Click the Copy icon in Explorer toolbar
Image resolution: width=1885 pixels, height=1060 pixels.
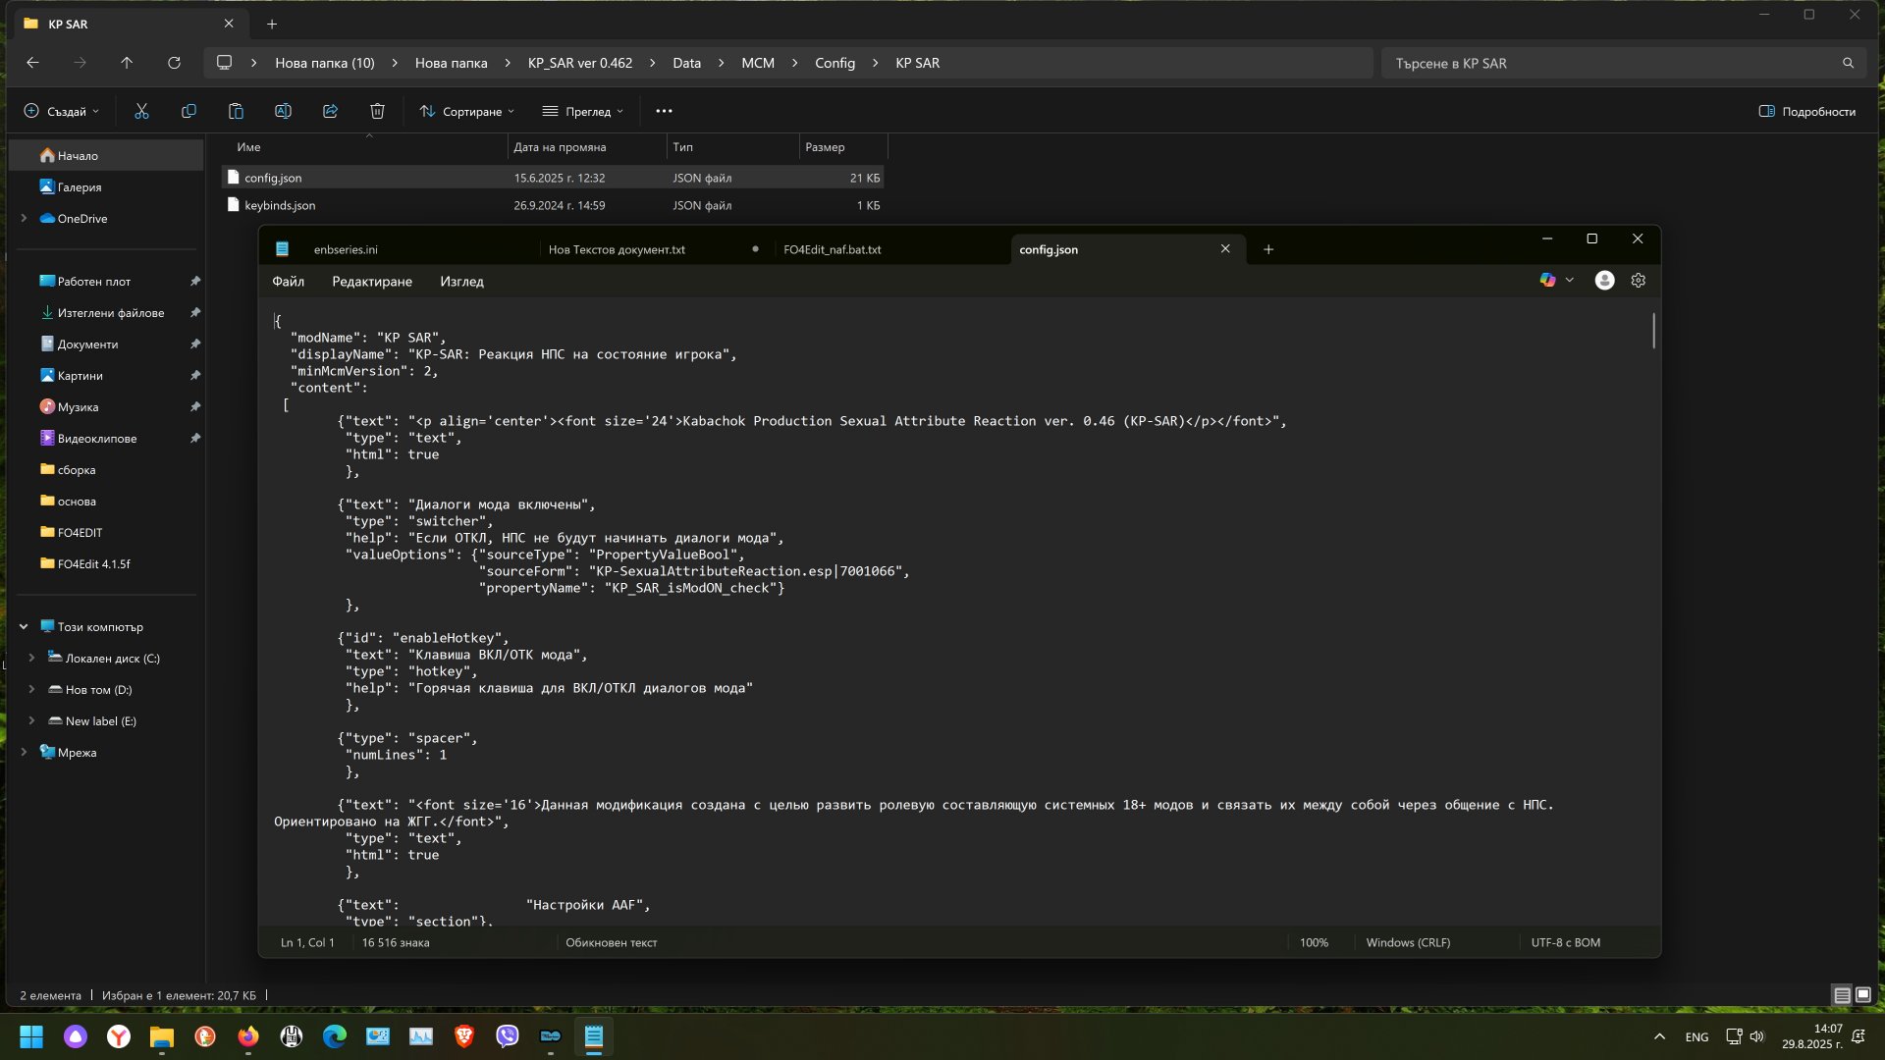(188, 111)
